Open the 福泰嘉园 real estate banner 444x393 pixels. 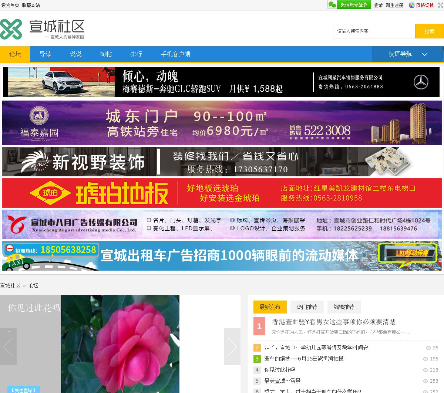pyautogui.click(x=222, y=123)
